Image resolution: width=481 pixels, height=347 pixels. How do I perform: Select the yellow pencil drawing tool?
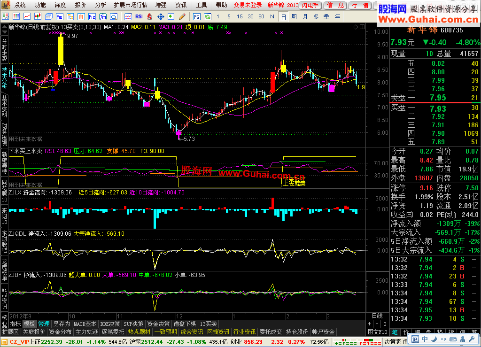182,16
